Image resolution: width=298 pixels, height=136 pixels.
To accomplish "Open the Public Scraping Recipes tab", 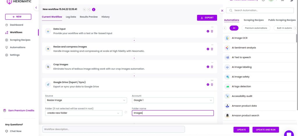I will click(x=282, y=20).
